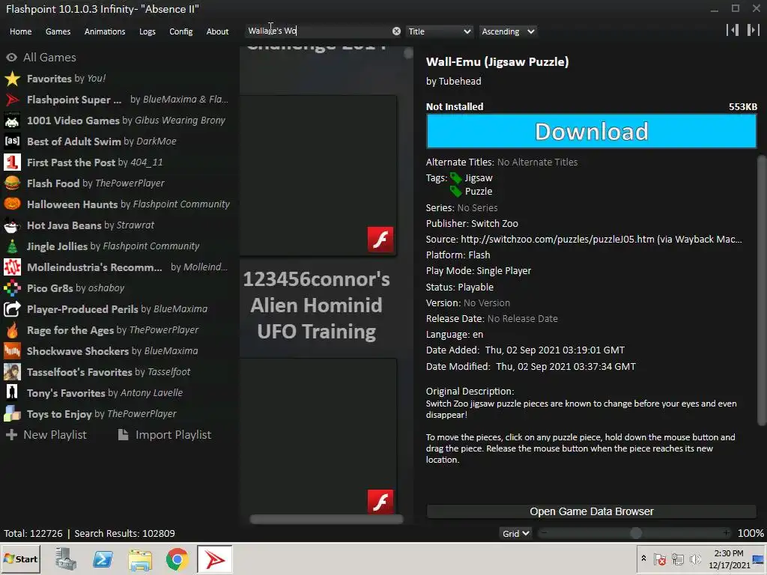Click the Jingle Jollies tree icon
The image size is (767, 575).
tap(12, 246)
